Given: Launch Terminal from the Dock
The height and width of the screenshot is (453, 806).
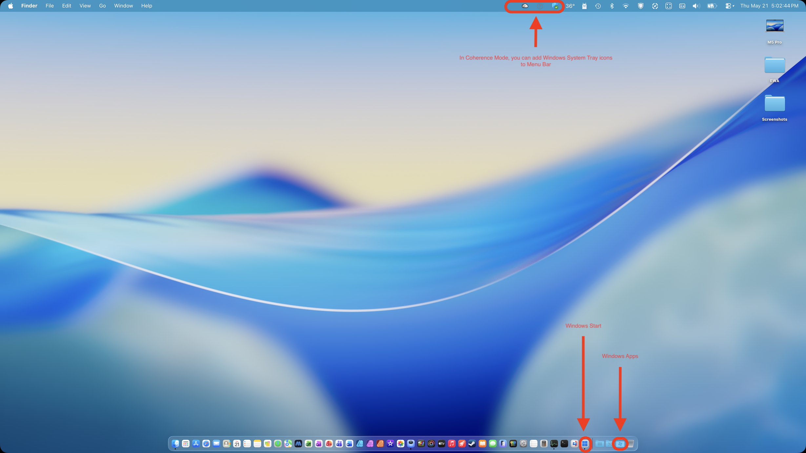Looking at the screenshot, I should tap(564, 443).
